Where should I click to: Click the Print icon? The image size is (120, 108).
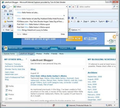point(78,21)
